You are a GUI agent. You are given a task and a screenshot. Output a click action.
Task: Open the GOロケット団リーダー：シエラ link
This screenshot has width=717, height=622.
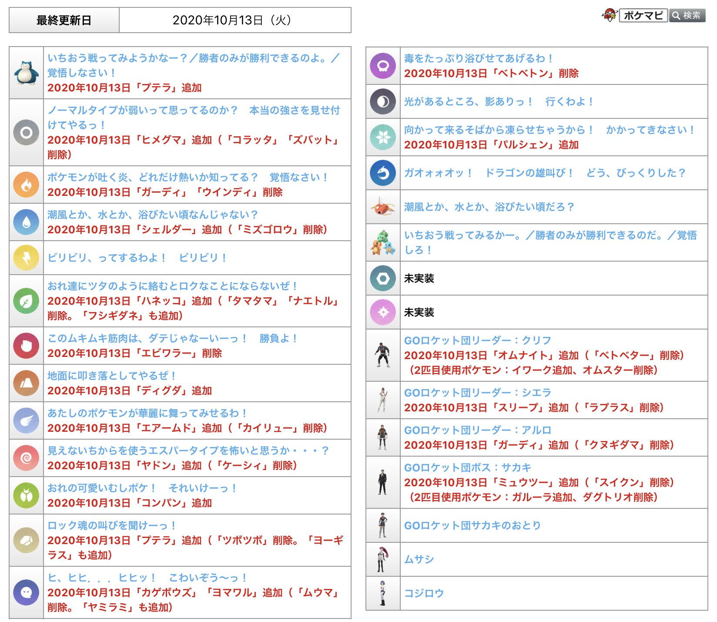tap(478, 393)
